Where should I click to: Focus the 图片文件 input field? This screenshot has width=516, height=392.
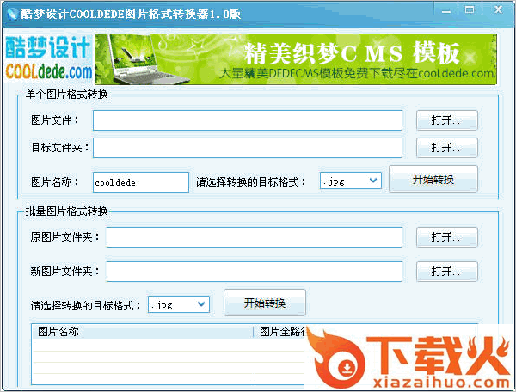[248, 120]
